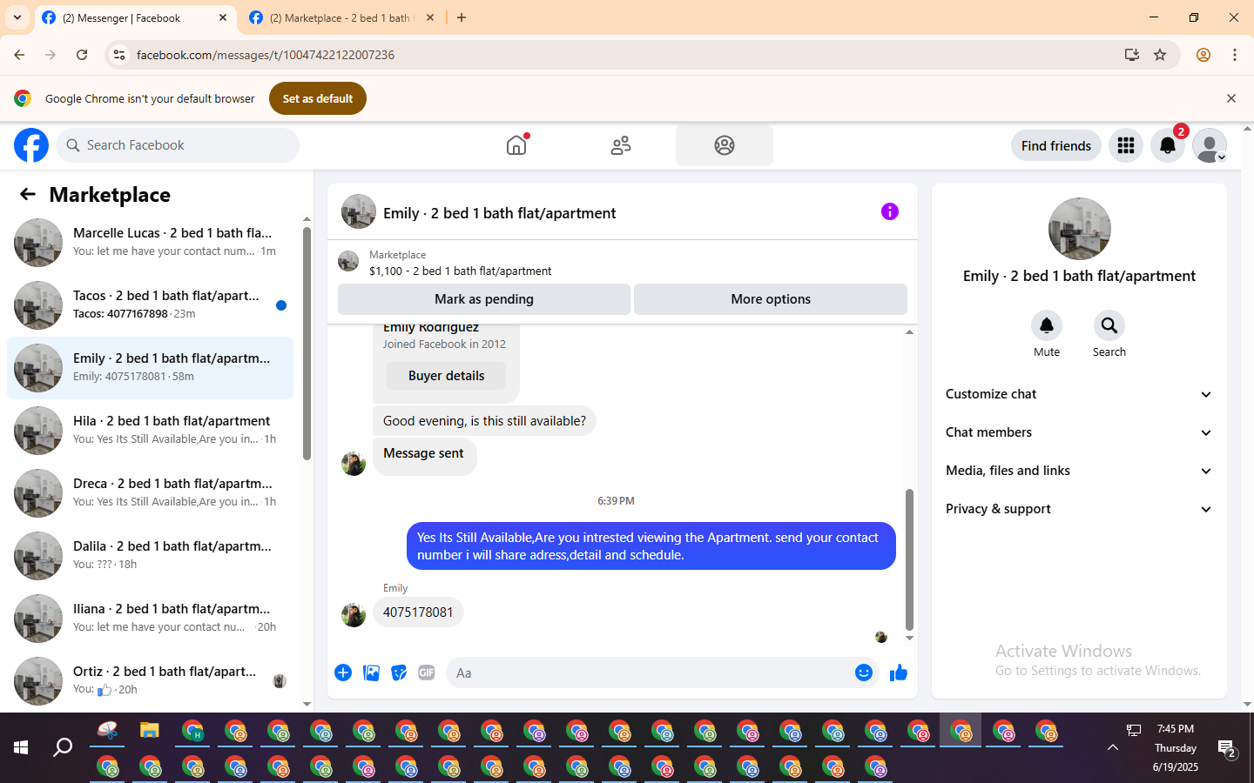
Task: Open File Explorer from taskbar
Action: coord(150,731)
